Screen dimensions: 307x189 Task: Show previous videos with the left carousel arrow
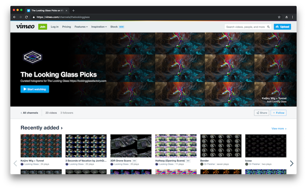click(x=15, y=163)
